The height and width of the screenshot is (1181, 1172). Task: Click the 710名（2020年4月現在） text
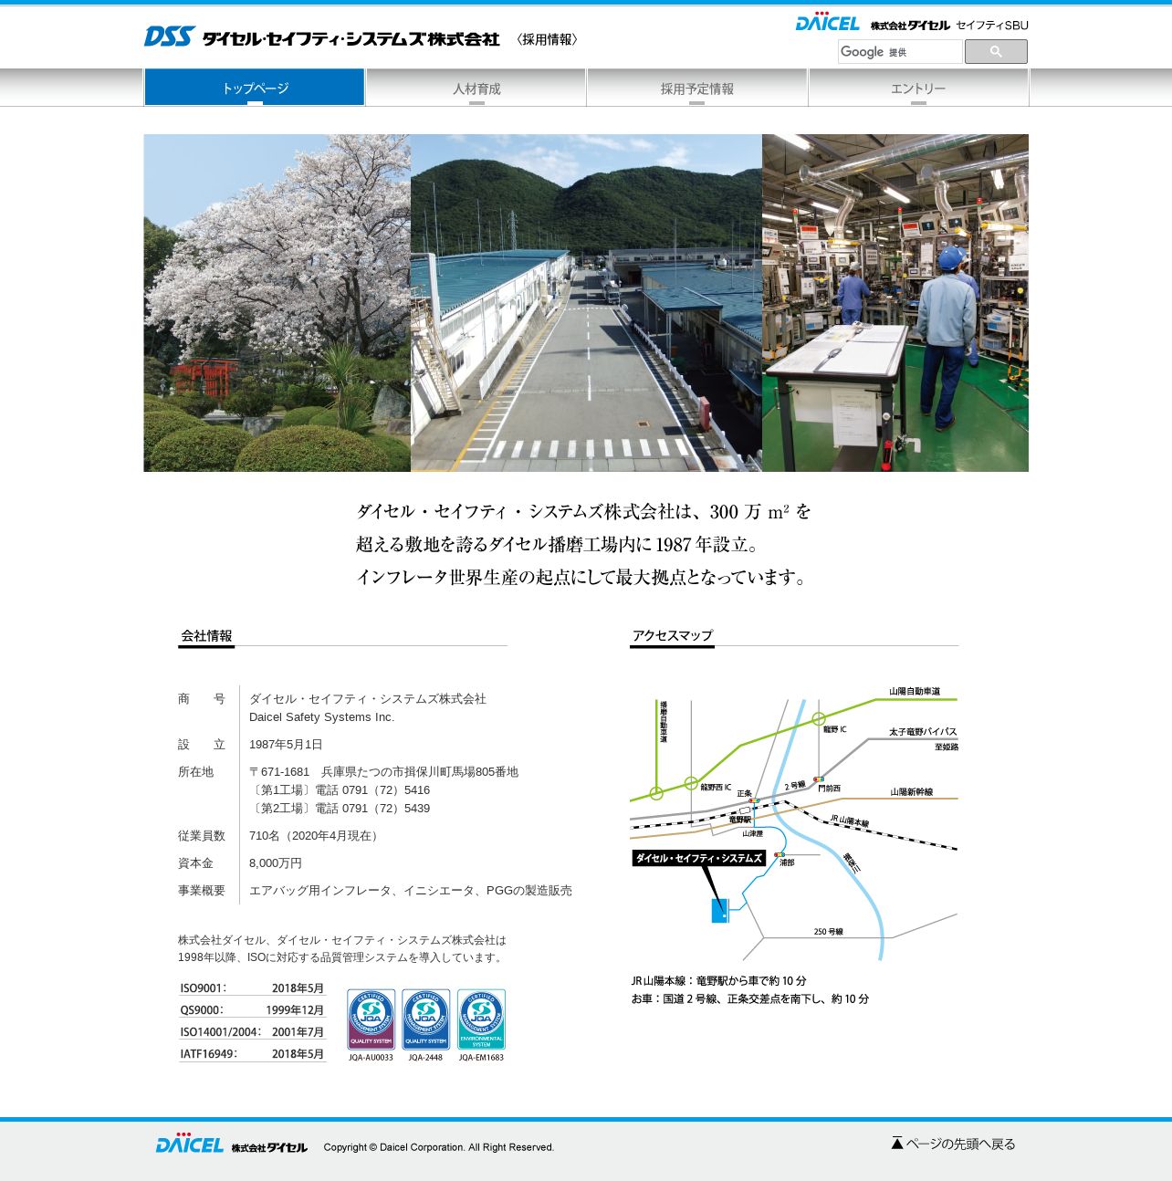click(x=316, y=836)
